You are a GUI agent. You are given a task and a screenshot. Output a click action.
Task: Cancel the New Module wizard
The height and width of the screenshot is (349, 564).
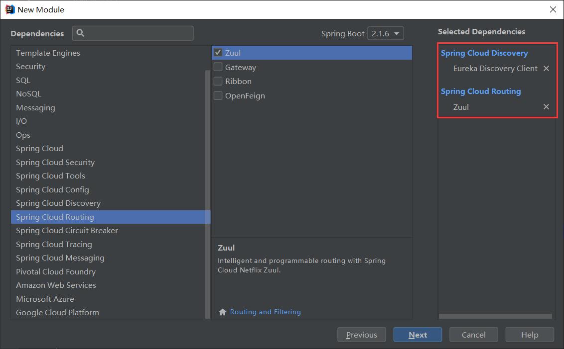click(x=474, y=335)
